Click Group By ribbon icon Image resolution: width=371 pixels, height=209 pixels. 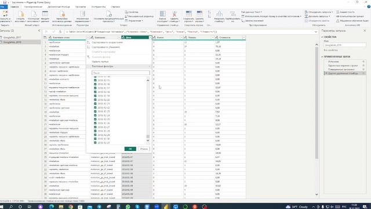pos(232,14)
